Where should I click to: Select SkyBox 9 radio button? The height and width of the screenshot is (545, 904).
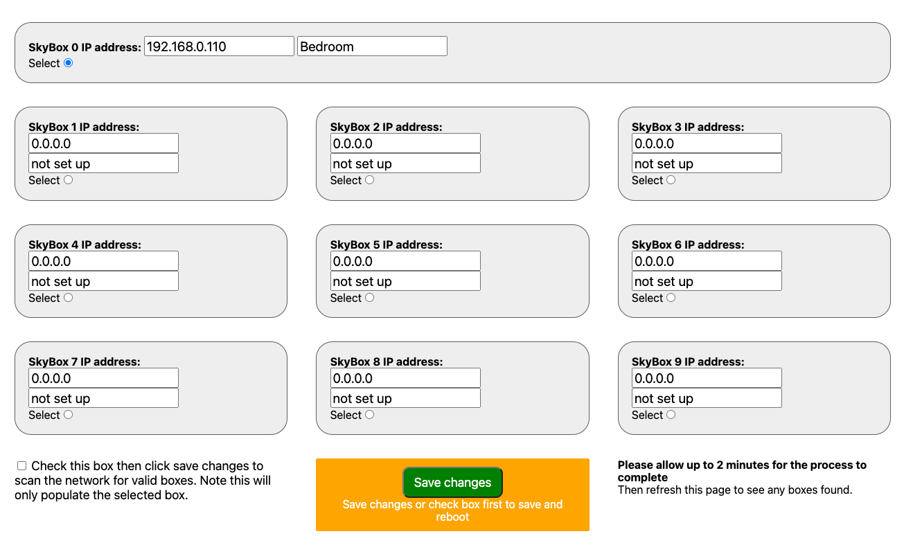click(671, 415)
